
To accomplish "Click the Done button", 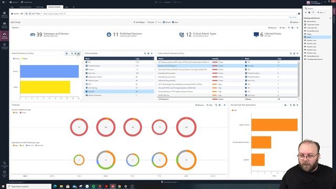I will click(175, 22).
